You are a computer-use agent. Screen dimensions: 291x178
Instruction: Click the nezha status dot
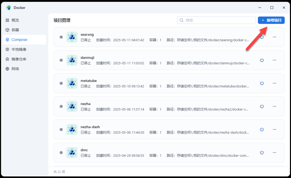pyautogui.click(x=61, y=106)
